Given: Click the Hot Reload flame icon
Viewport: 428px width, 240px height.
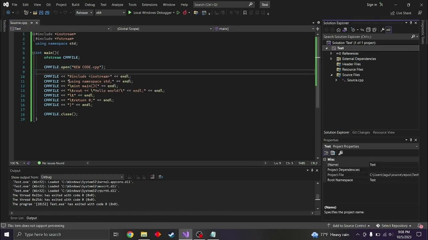Looking at the screenshot, I should [185, 13].
